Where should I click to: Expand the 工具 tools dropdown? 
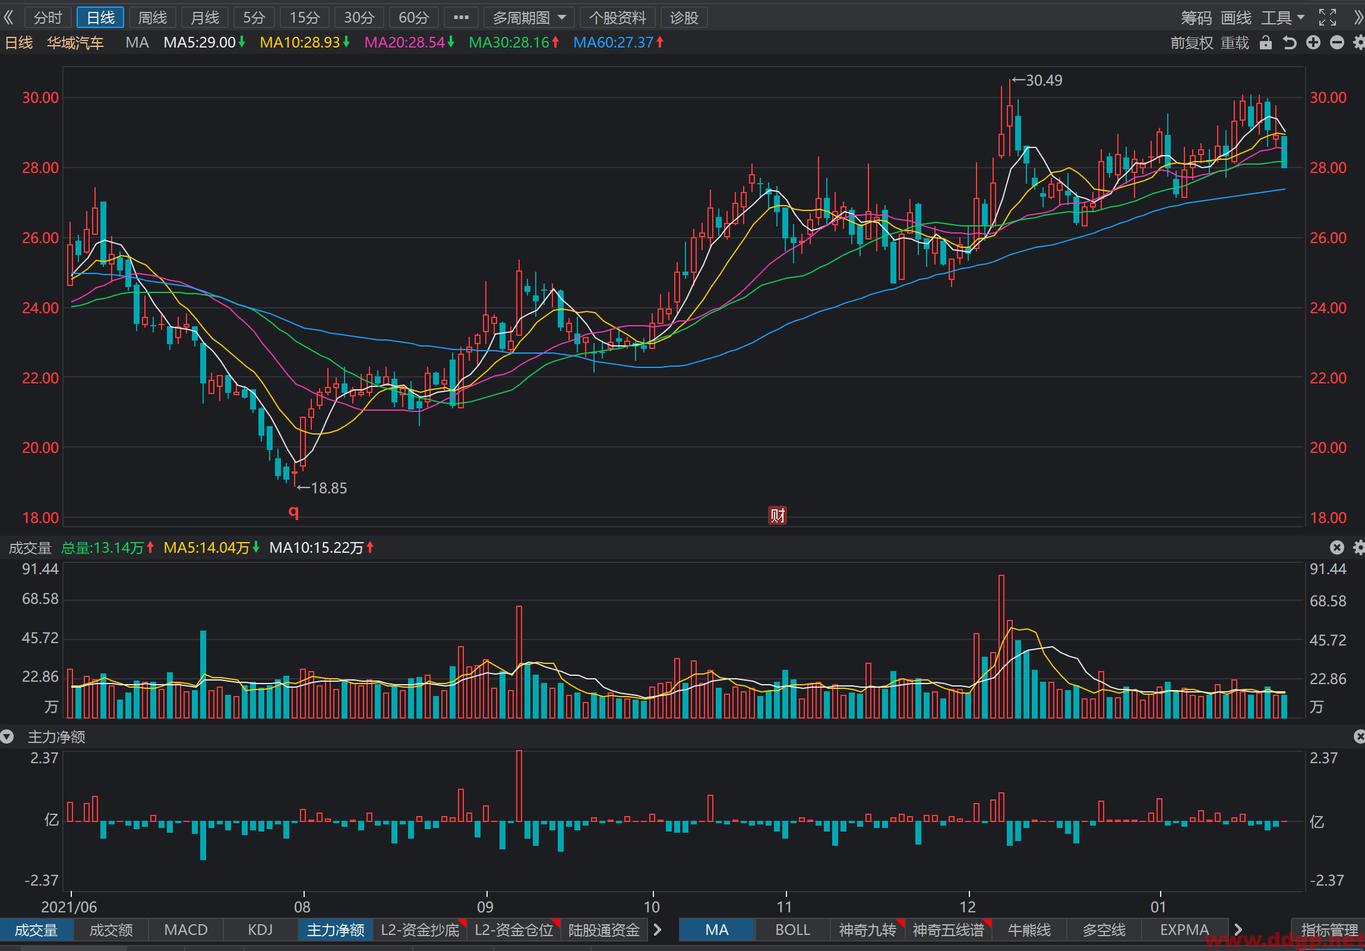[1282, 18]
